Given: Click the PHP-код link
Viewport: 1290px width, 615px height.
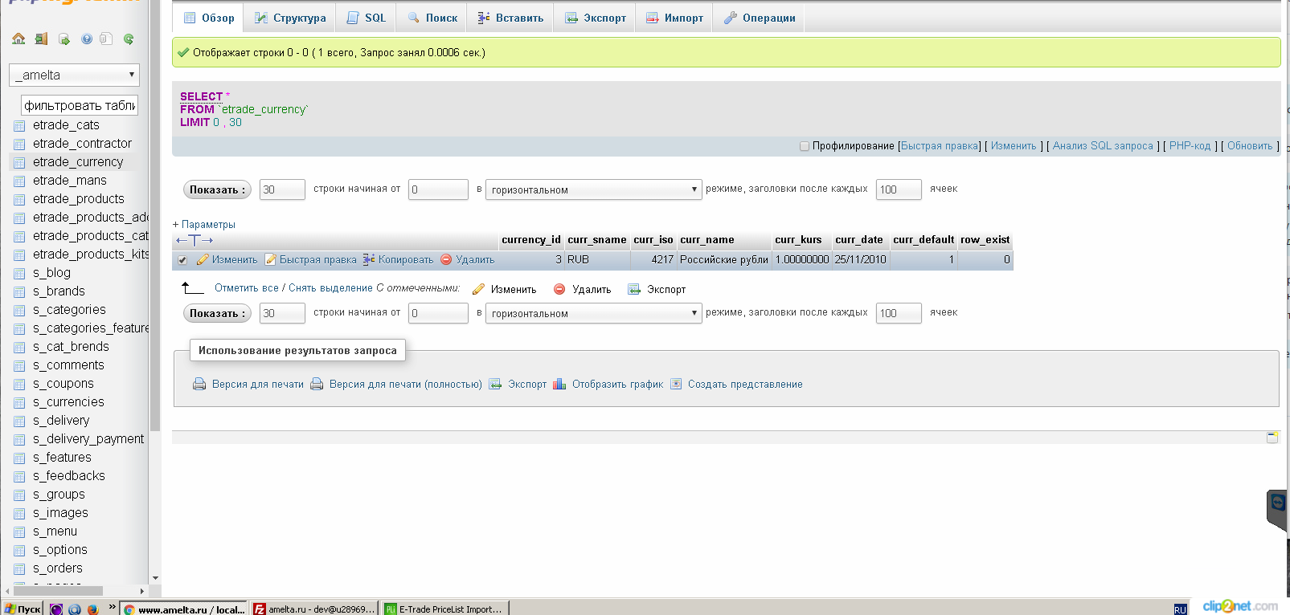Looking at the screenshot, I should (x=1190, y=146).
